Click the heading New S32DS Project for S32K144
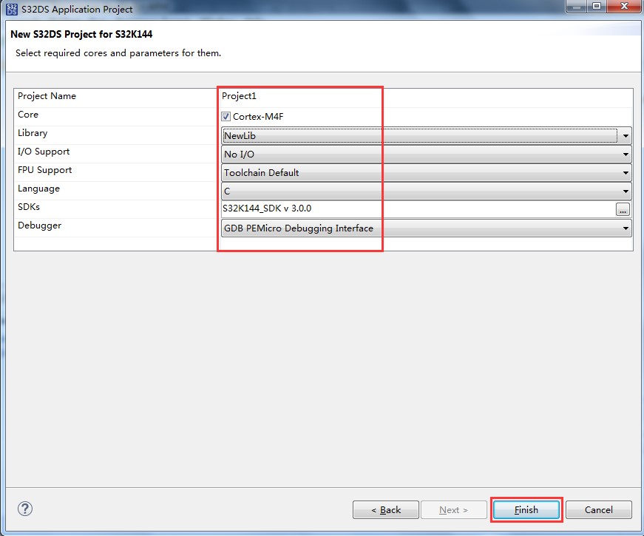 [81, 34]
